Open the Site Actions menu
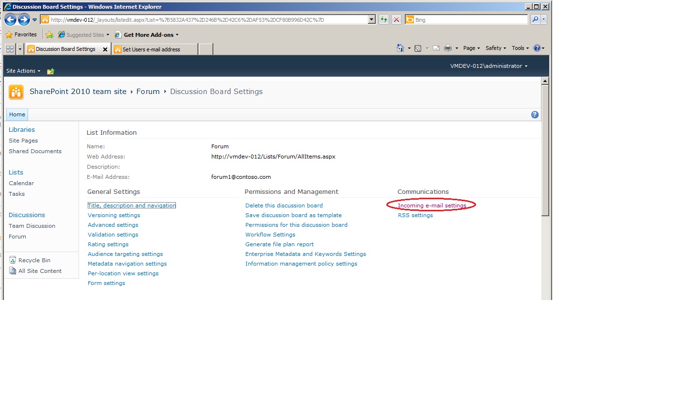Viewport: 698px width, 396px height. tap(23, 71)
